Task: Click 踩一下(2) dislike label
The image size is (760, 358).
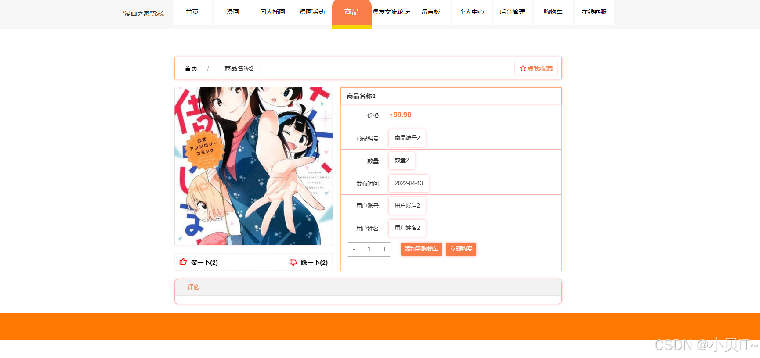Action: [314, 262]
